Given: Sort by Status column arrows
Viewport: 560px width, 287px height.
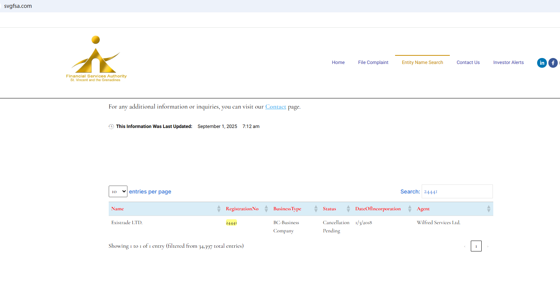Looking at the screenshot, I should [x=348, y=209].
